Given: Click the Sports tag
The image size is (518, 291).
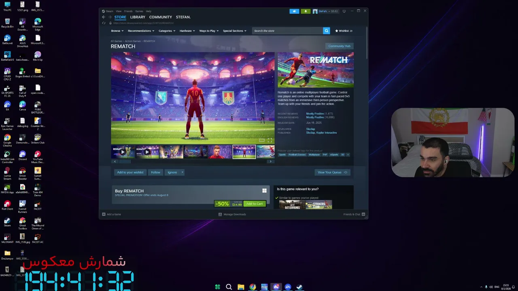Looking at the screenshot, I should pos(282,155).
